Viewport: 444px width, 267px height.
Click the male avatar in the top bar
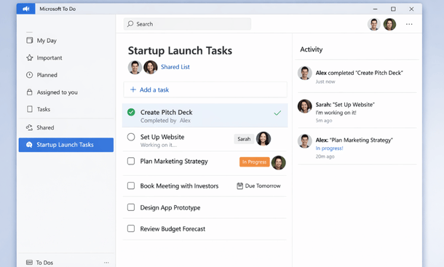[374, 24]
